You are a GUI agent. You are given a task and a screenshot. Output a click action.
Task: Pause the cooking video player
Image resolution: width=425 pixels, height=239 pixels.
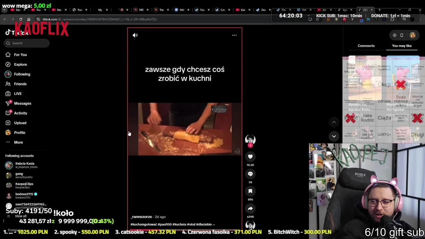[x=185, y=129]
